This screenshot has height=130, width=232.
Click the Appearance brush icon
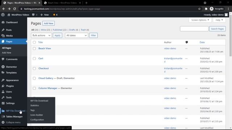coord(3,80)
